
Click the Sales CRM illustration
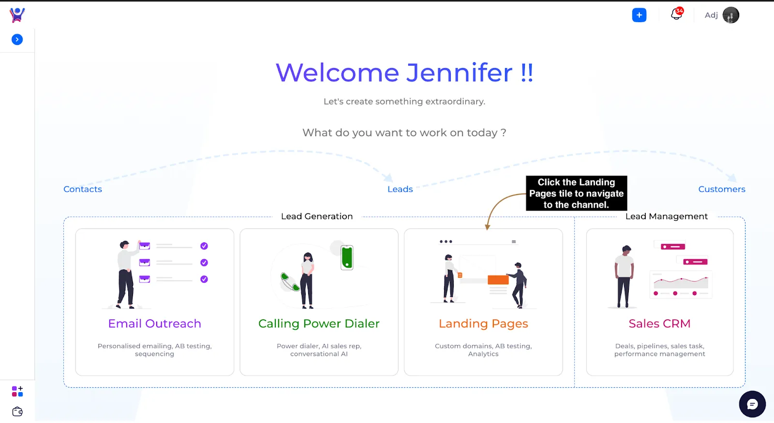coord(660,275)
